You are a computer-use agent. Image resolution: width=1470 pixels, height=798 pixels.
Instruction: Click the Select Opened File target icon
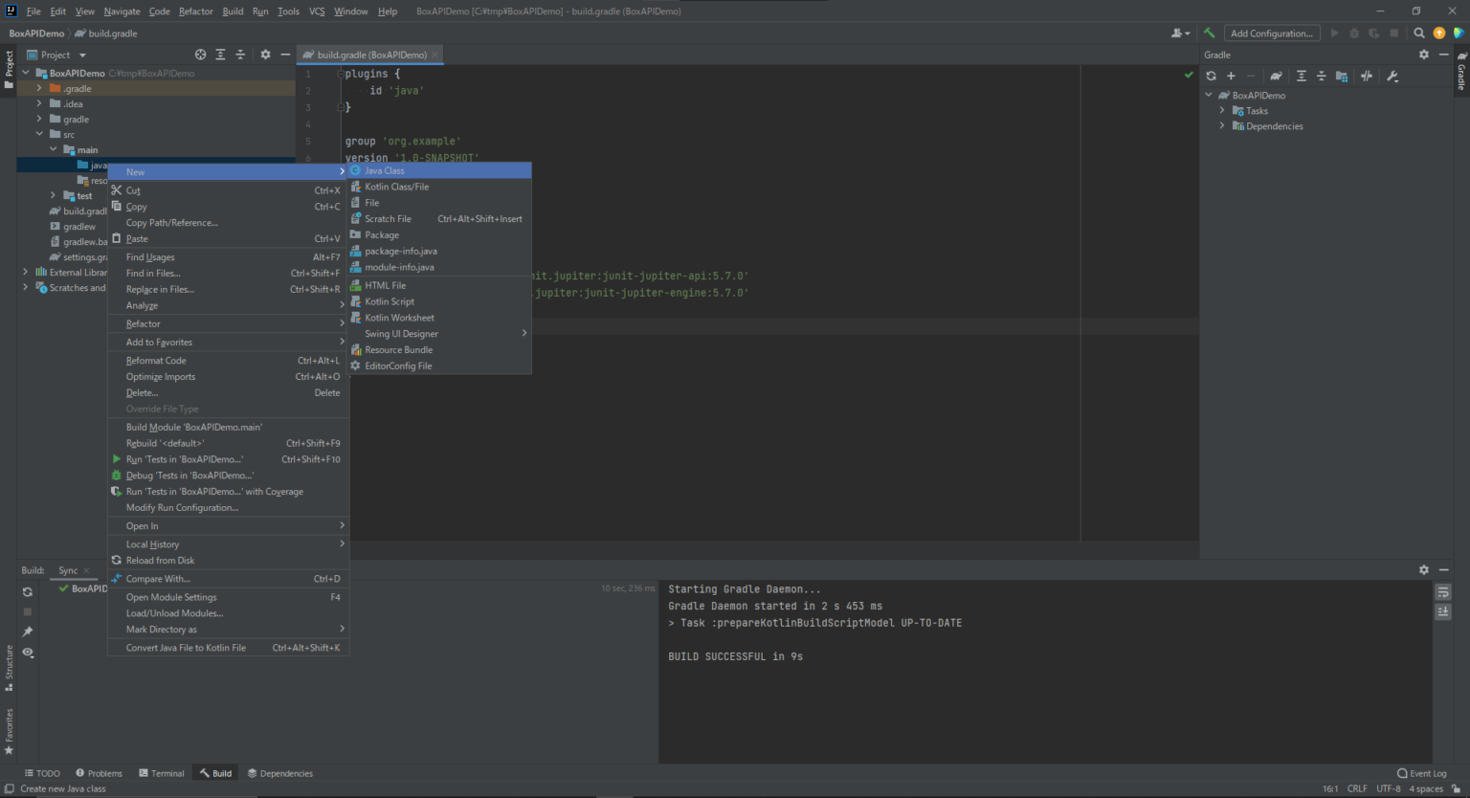coord(200,55)
